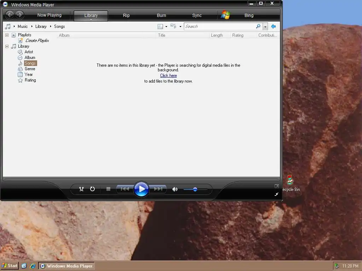Open the view options dropdown arrow
Screen dimensions: 362x271
click(x=180, y=27)
